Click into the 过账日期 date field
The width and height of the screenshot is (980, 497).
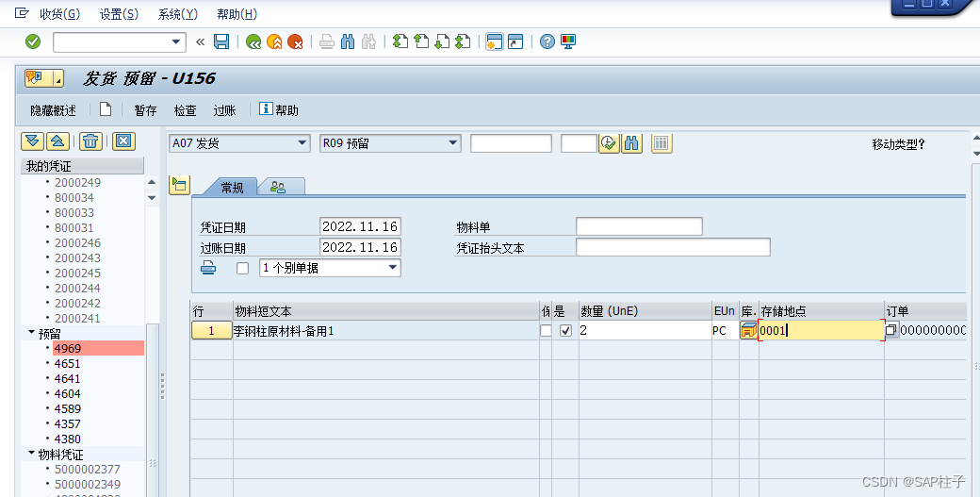coord(360,247)
